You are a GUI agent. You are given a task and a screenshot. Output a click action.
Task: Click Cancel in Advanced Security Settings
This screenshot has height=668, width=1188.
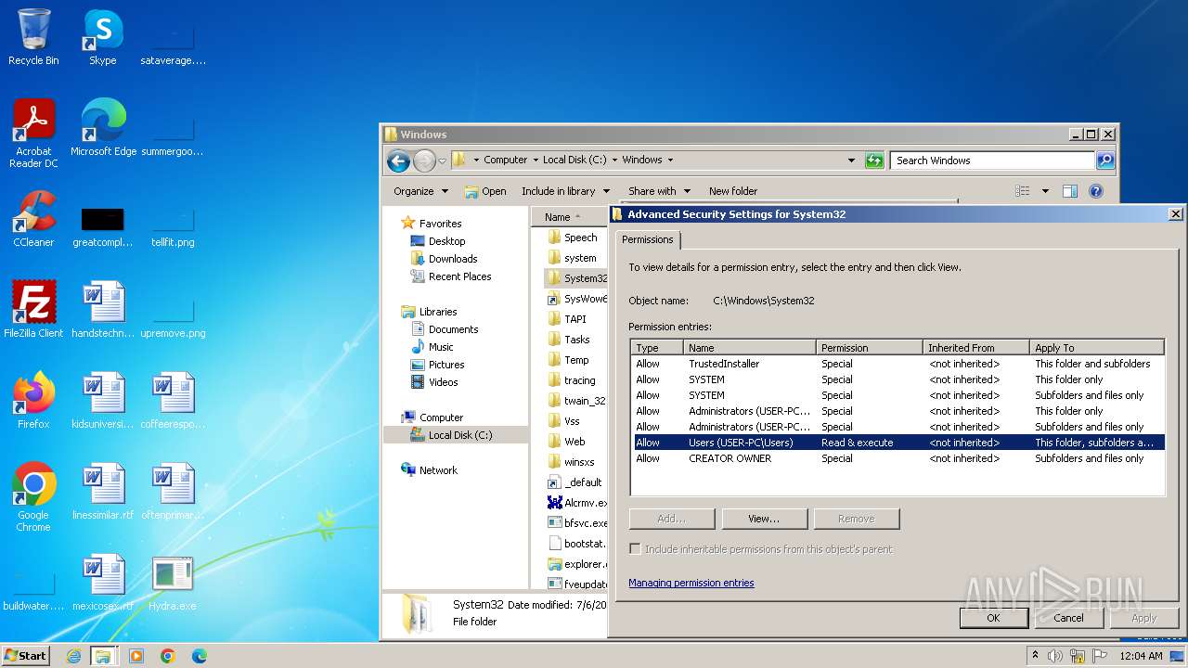(1068, 618)
